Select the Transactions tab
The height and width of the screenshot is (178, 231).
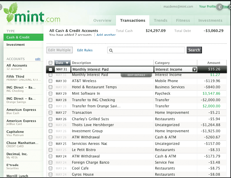(x=133, y=20)
